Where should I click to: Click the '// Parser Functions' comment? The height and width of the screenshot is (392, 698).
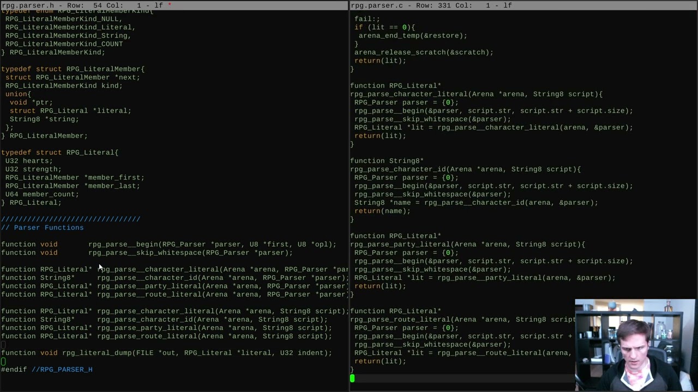(43, 228)
